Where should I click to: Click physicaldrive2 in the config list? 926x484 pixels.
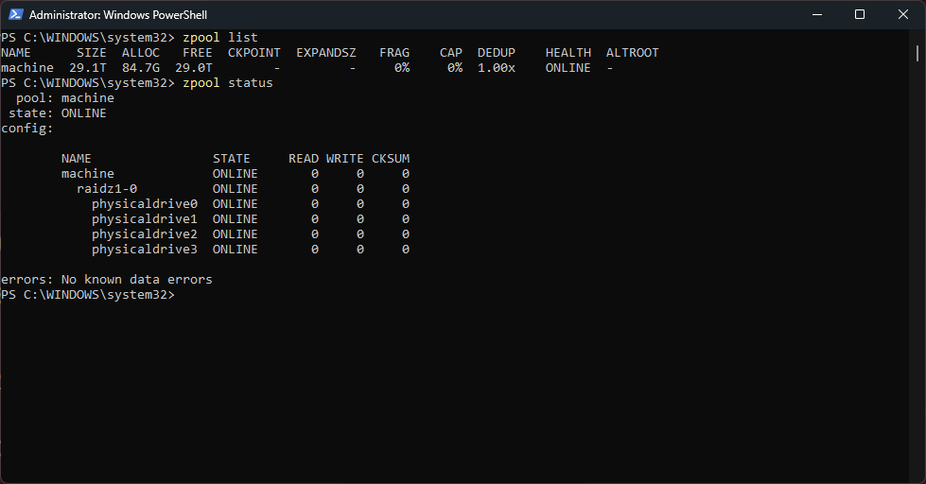click(x=145, y=234)
